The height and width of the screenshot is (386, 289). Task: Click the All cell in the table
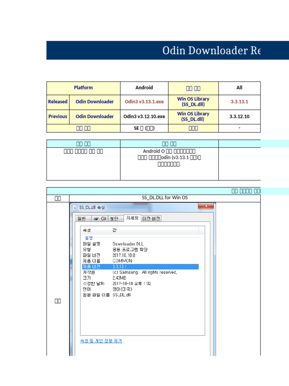click(239, 88)
